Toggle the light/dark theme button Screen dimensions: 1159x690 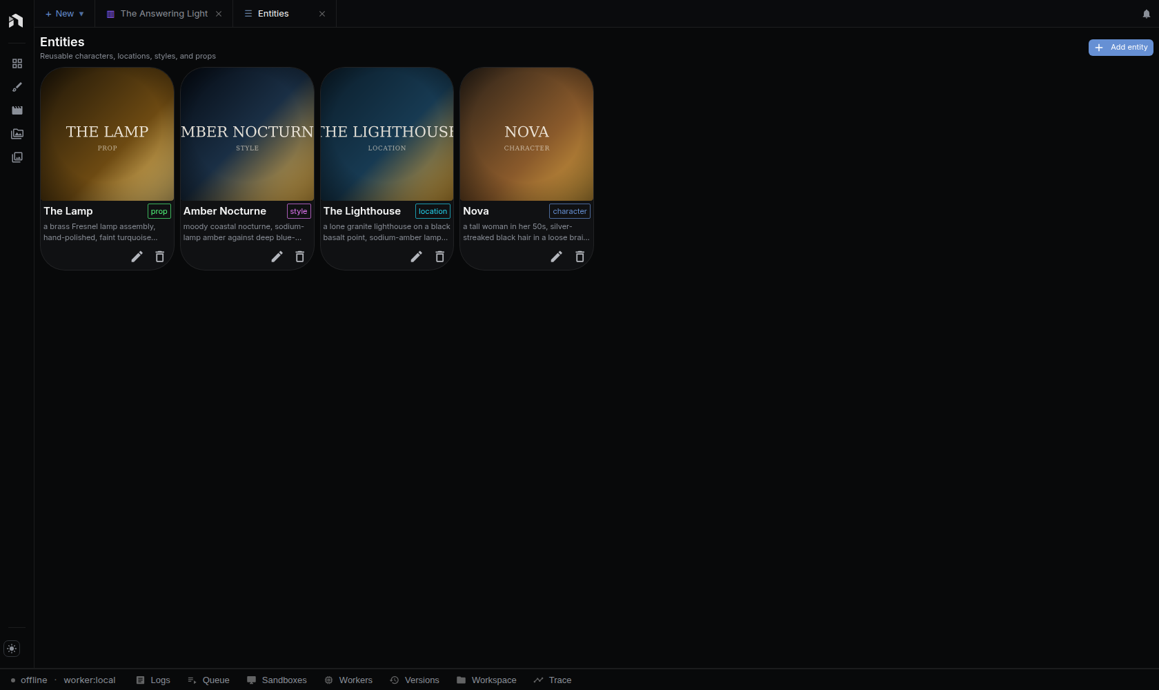(x=12, y=649)
